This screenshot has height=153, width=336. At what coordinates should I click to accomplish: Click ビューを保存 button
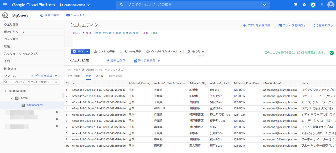coord(130,52)
